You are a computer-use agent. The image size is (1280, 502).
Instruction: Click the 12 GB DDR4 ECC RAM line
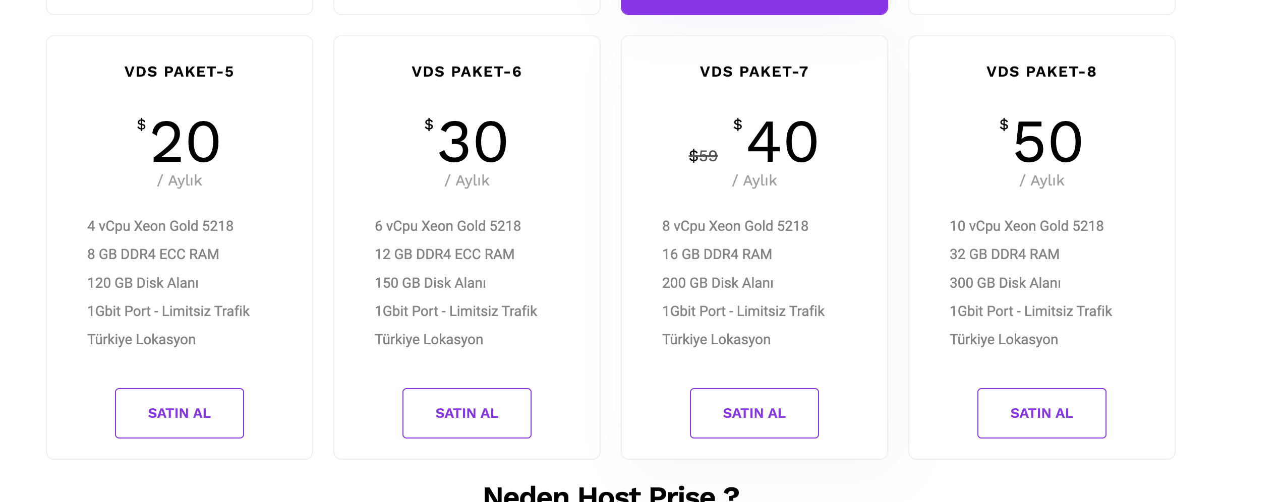coord(444,254)
